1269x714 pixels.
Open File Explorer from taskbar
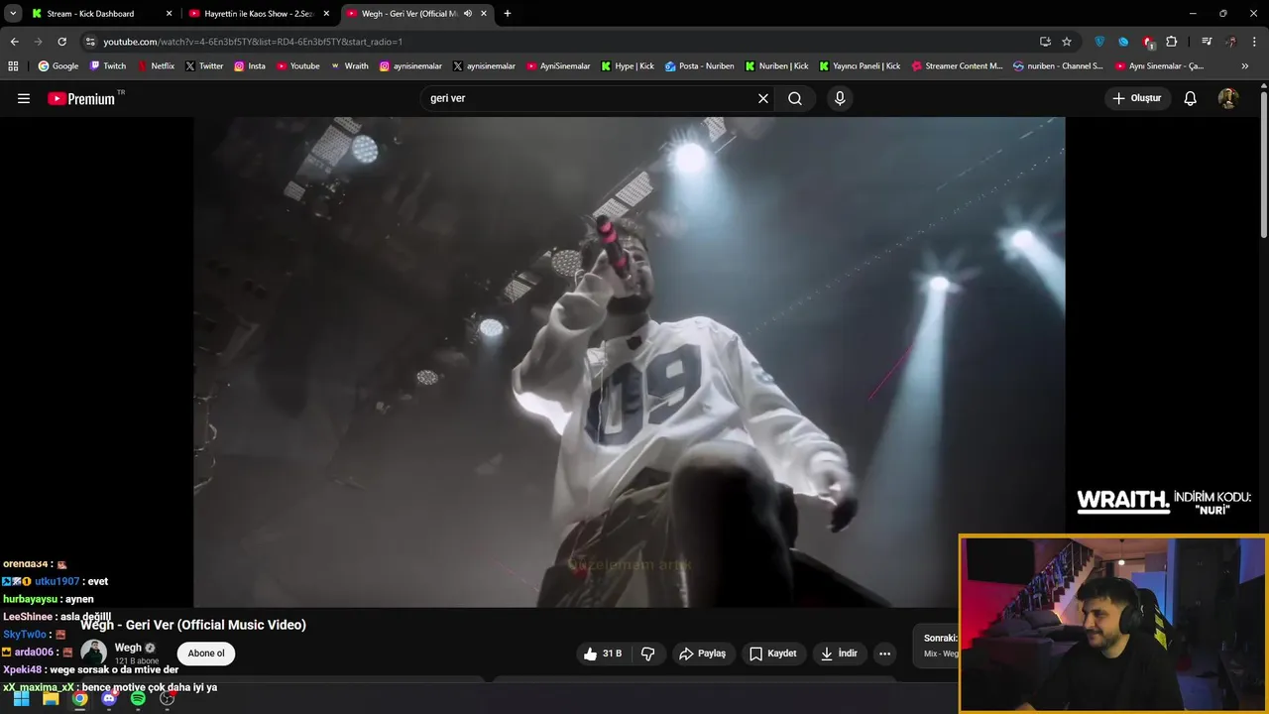pyautogui.click(x=51, y=699)
